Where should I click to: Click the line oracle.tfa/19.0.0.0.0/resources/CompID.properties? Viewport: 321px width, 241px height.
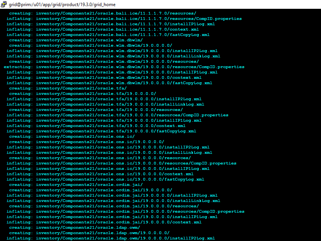pos(117,115)
